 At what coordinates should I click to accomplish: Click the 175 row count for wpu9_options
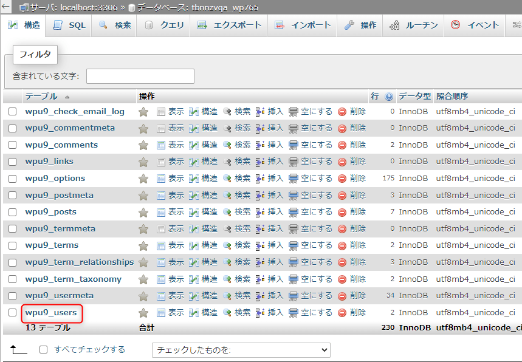click(x=388, y=179)
